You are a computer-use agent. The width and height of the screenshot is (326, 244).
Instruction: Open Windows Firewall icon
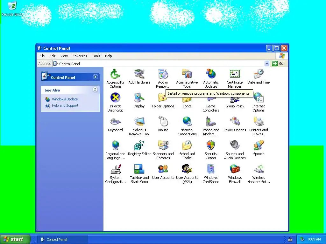[235, 169]
